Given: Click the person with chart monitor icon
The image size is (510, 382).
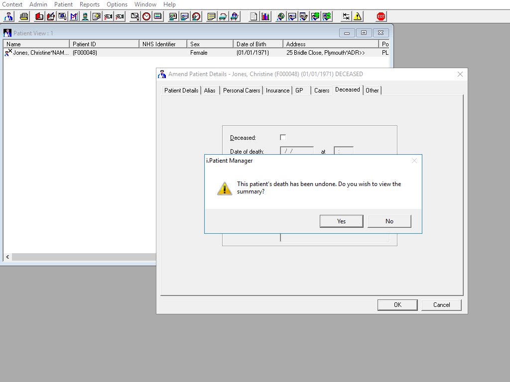Looking at the screenshot, I should click(173, 16).
